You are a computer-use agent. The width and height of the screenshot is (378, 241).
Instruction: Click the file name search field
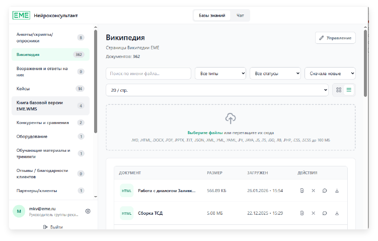click(x=148, y=74)
